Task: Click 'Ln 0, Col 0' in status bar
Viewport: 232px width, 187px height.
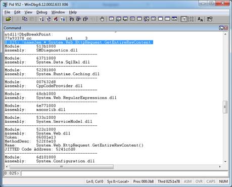Action: (95, 181)
